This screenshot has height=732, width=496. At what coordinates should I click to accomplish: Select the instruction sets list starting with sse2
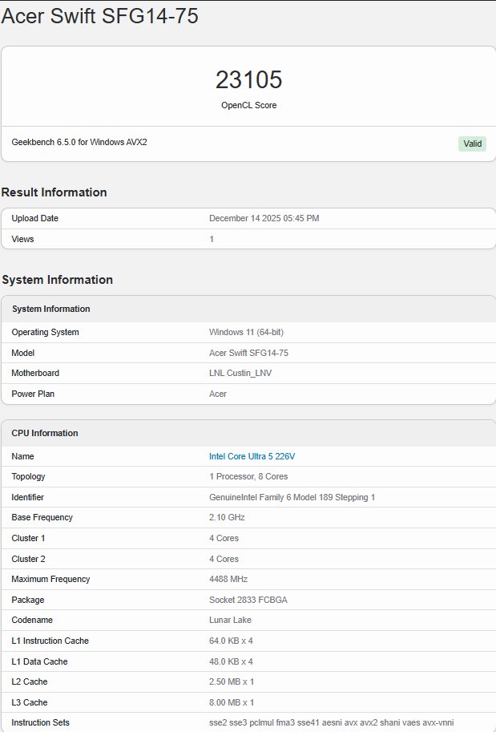[331, 722]
